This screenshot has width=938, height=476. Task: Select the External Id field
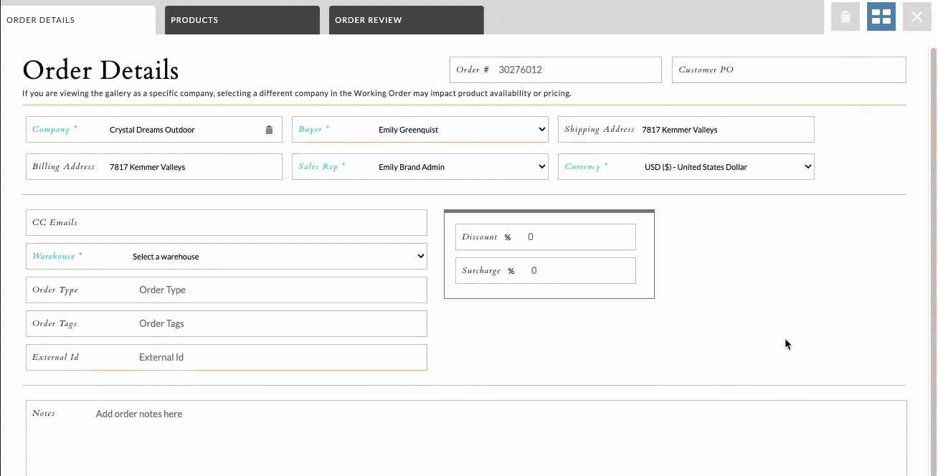(x=226, y=357)
